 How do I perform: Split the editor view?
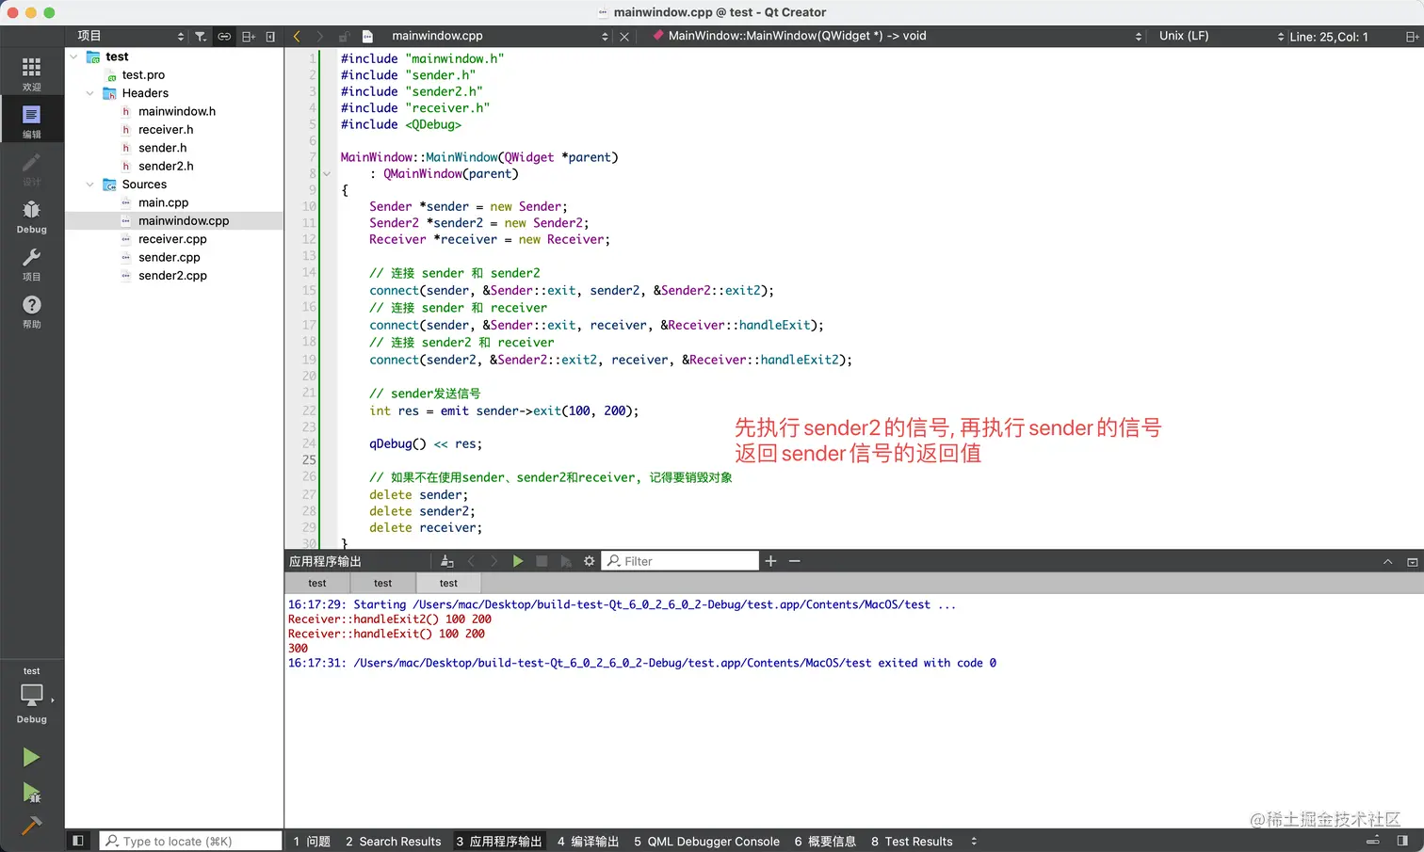tap(1412, 37)
